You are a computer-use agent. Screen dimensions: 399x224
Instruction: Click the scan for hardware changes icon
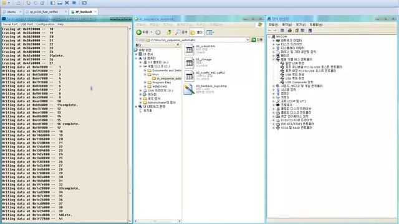[310, 30]
